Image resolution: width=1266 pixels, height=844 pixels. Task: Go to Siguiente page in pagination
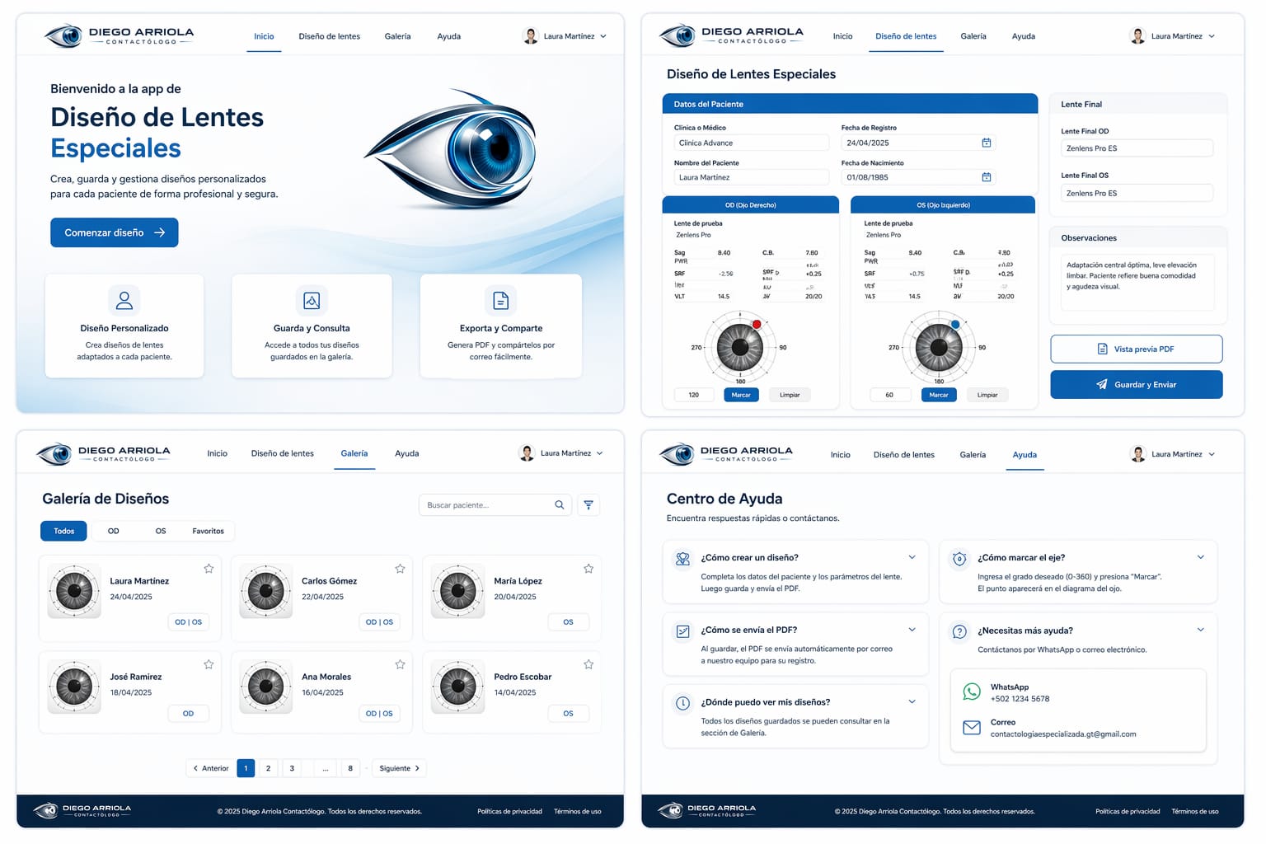[399, 768]
